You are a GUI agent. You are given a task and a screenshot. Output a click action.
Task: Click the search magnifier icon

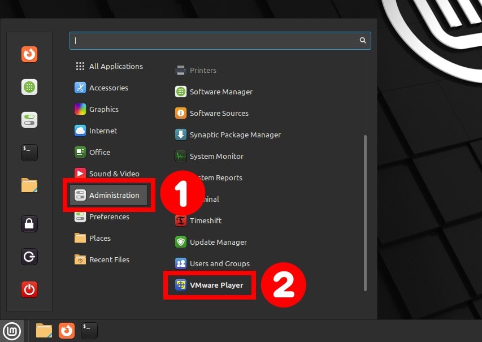click(363, 40)
